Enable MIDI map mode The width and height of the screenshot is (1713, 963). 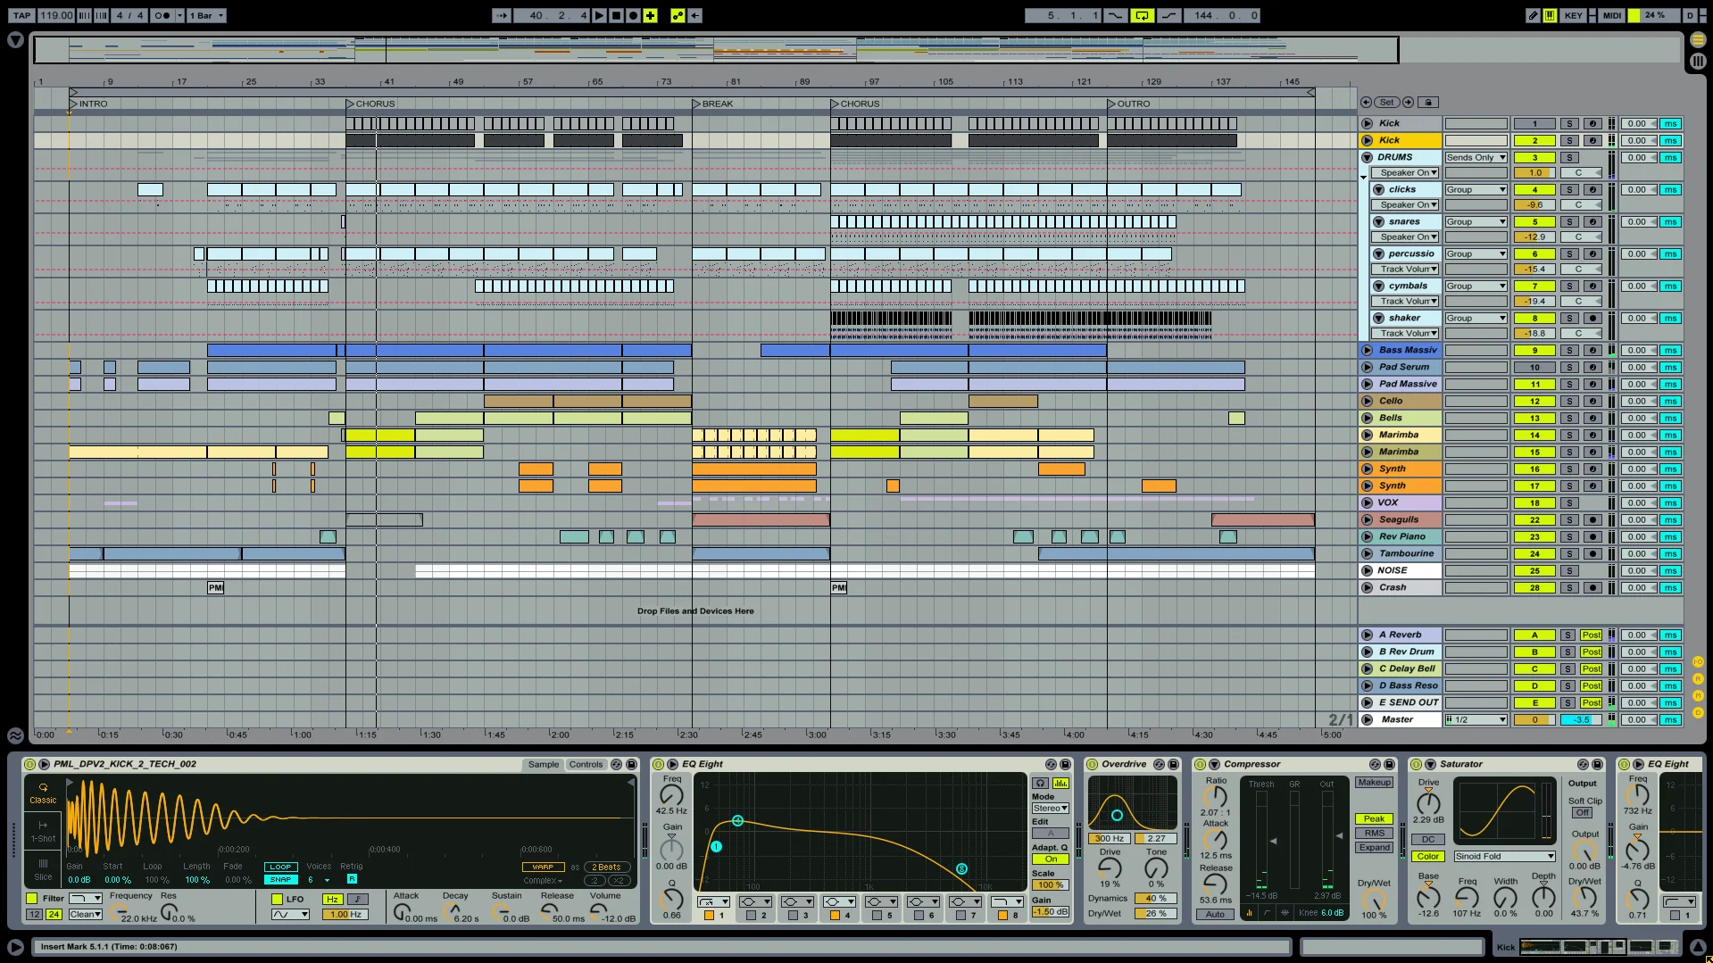1612,15
